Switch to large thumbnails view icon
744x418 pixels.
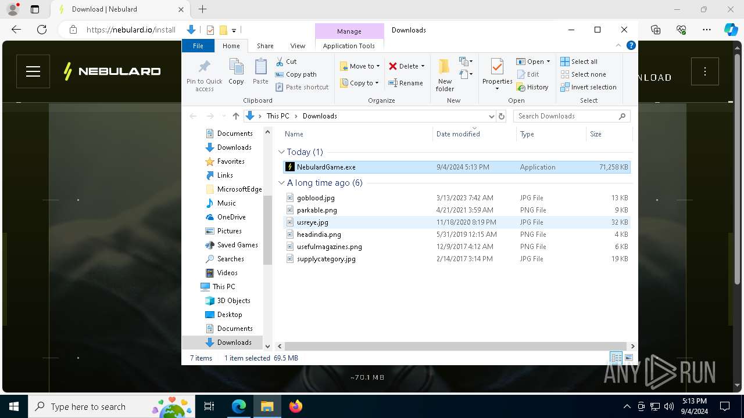tap(628, 358)
